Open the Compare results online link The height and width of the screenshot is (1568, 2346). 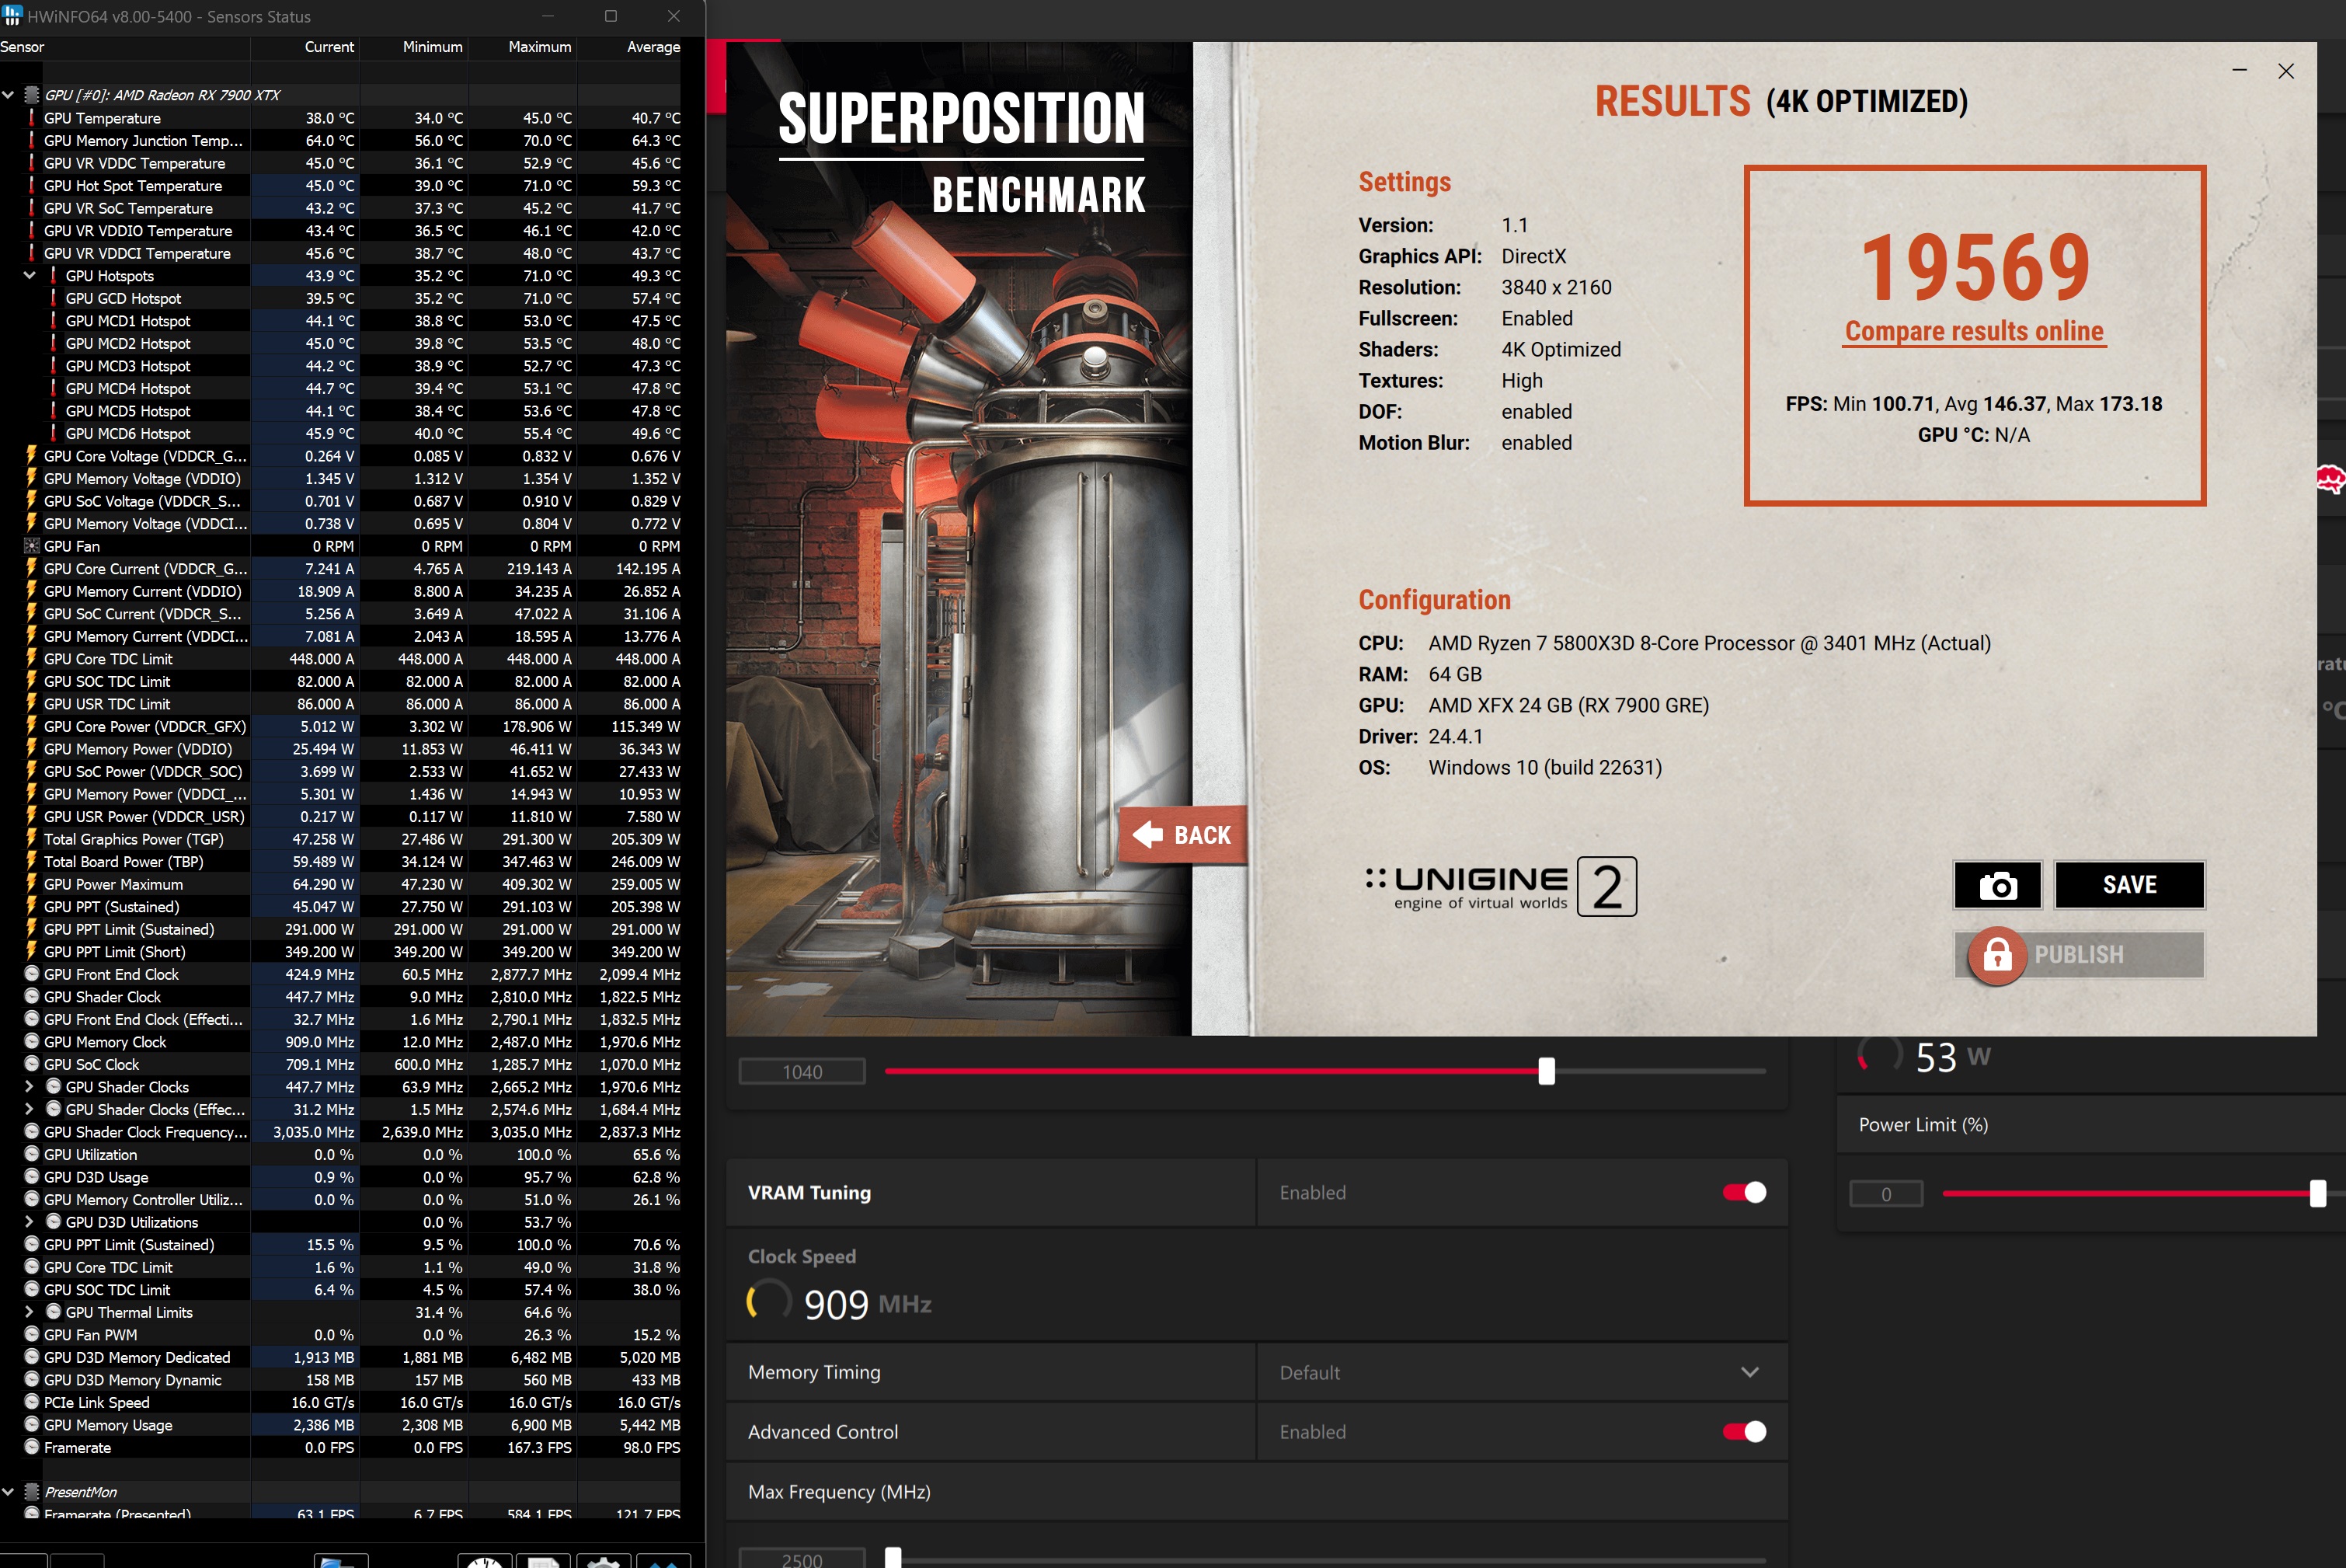[x=1974, y=331]
